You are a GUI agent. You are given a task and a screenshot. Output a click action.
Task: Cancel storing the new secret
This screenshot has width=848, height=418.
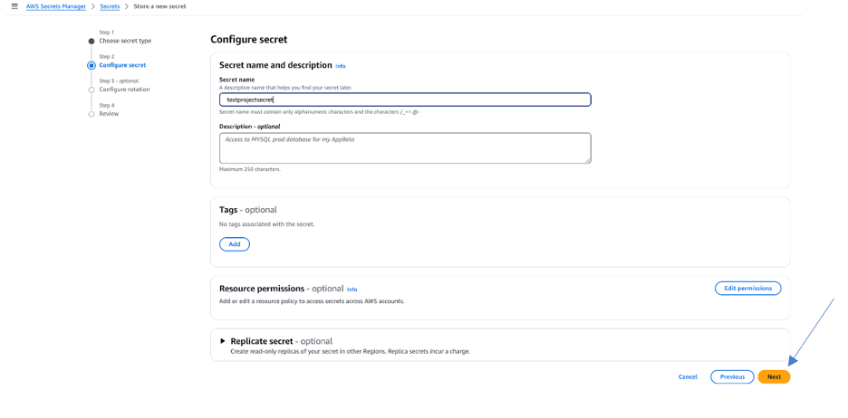pos(688,376)
